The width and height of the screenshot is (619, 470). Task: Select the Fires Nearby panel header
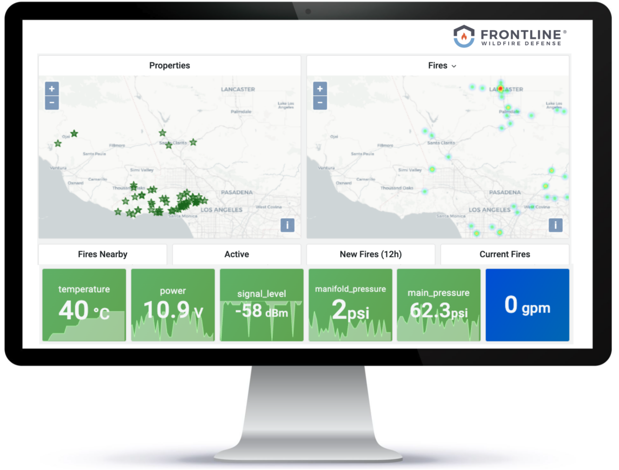pos(103,254)
